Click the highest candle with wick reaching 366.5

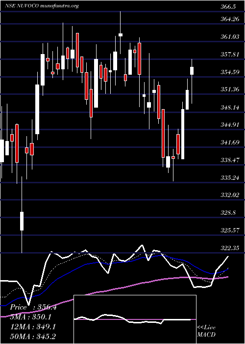121,35
